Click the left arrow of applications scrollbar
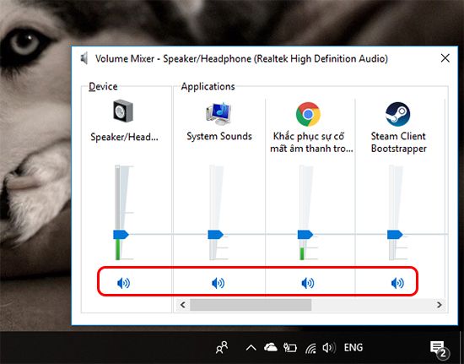The width and height of the screenshot is (464, 364). click(183, 305)
